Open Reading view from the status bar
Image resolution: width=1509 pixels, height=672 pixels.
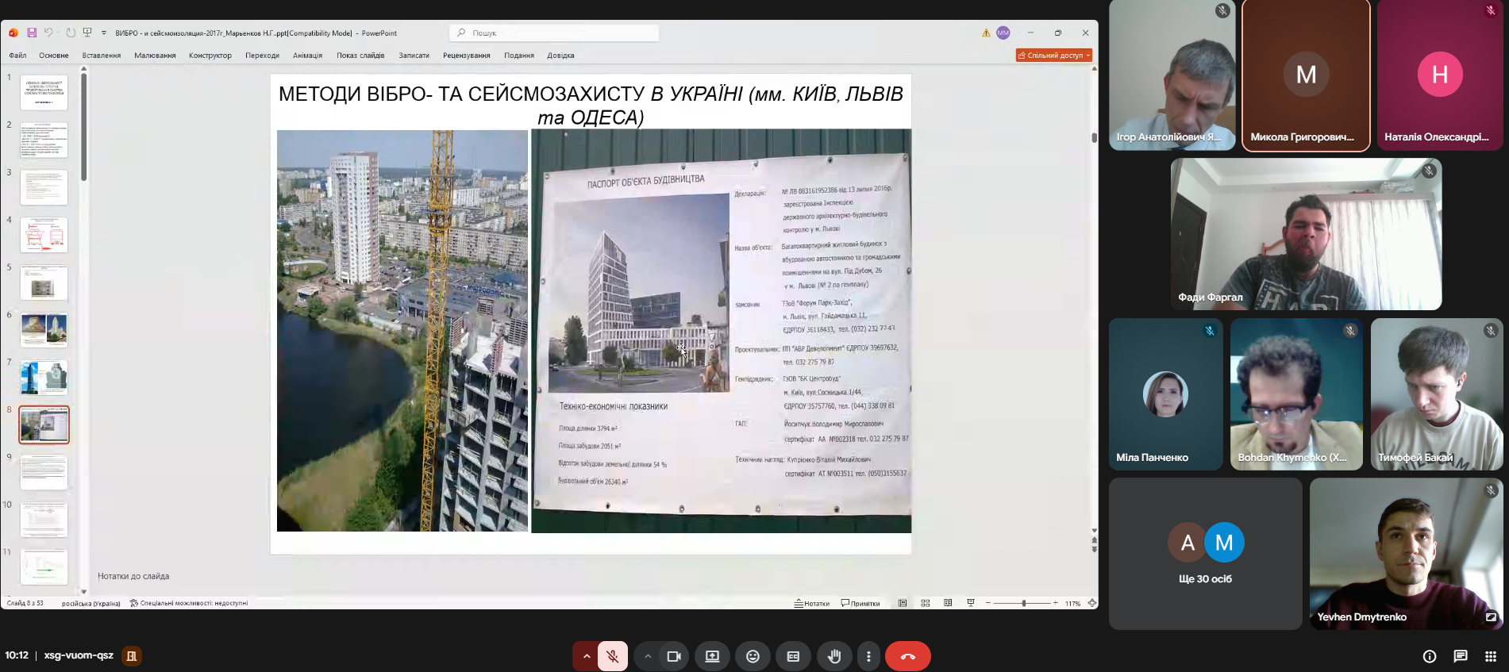pos(948,603)
